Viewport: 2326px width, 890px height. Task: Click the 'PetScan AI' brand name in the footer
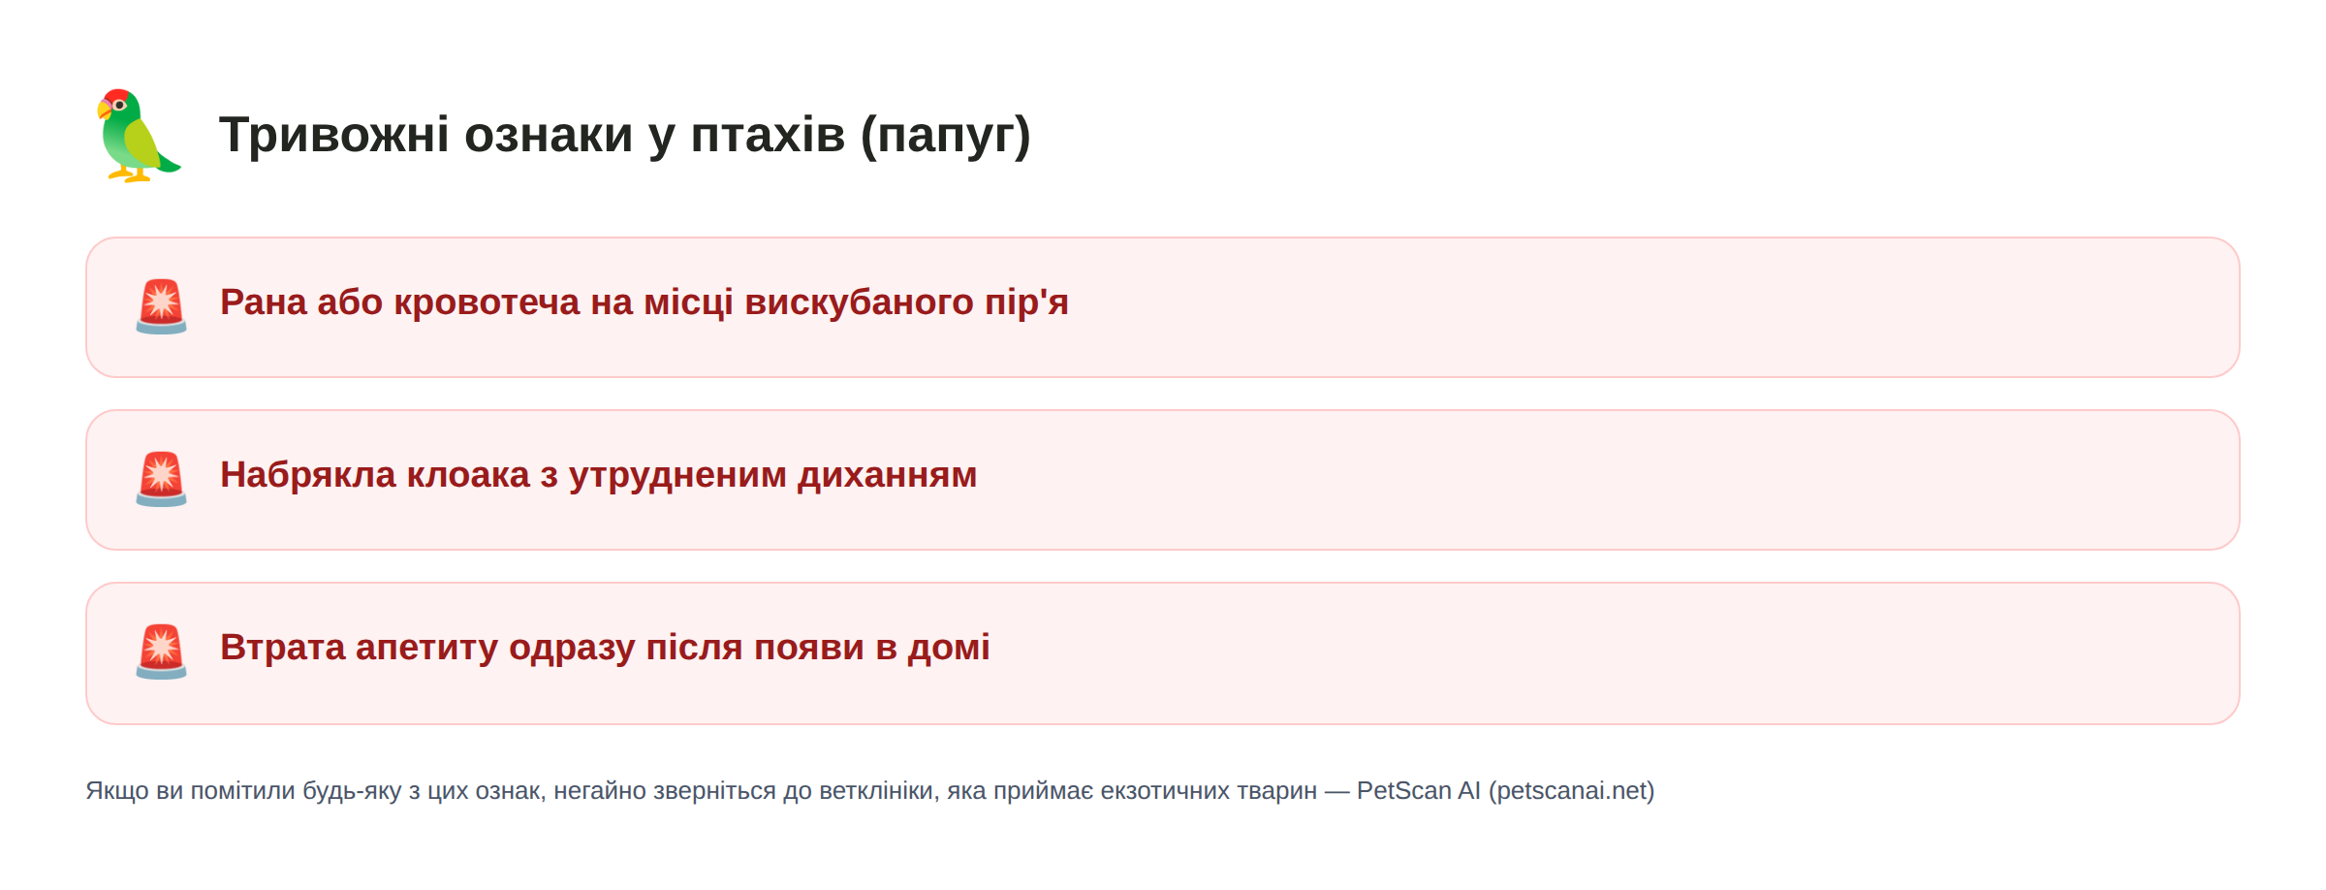(x=1418, y=791)
